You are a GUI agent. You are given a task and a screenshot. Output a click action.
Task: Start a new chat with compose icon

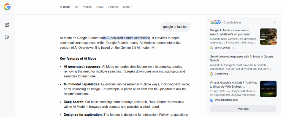7,25
